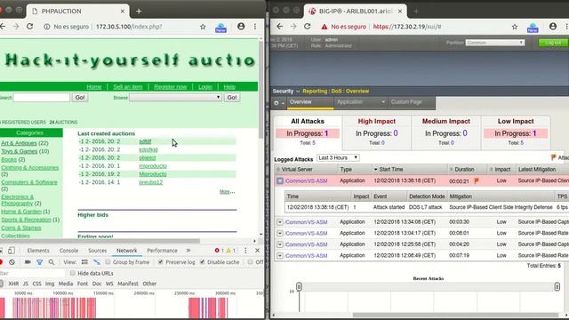Show more DevTools tabs chevron
The width and height of the screenshot is (569, 320).
[x=188, y=251]
